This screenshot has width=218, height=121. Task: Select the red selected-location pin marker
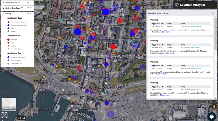(x=93, y=34)
